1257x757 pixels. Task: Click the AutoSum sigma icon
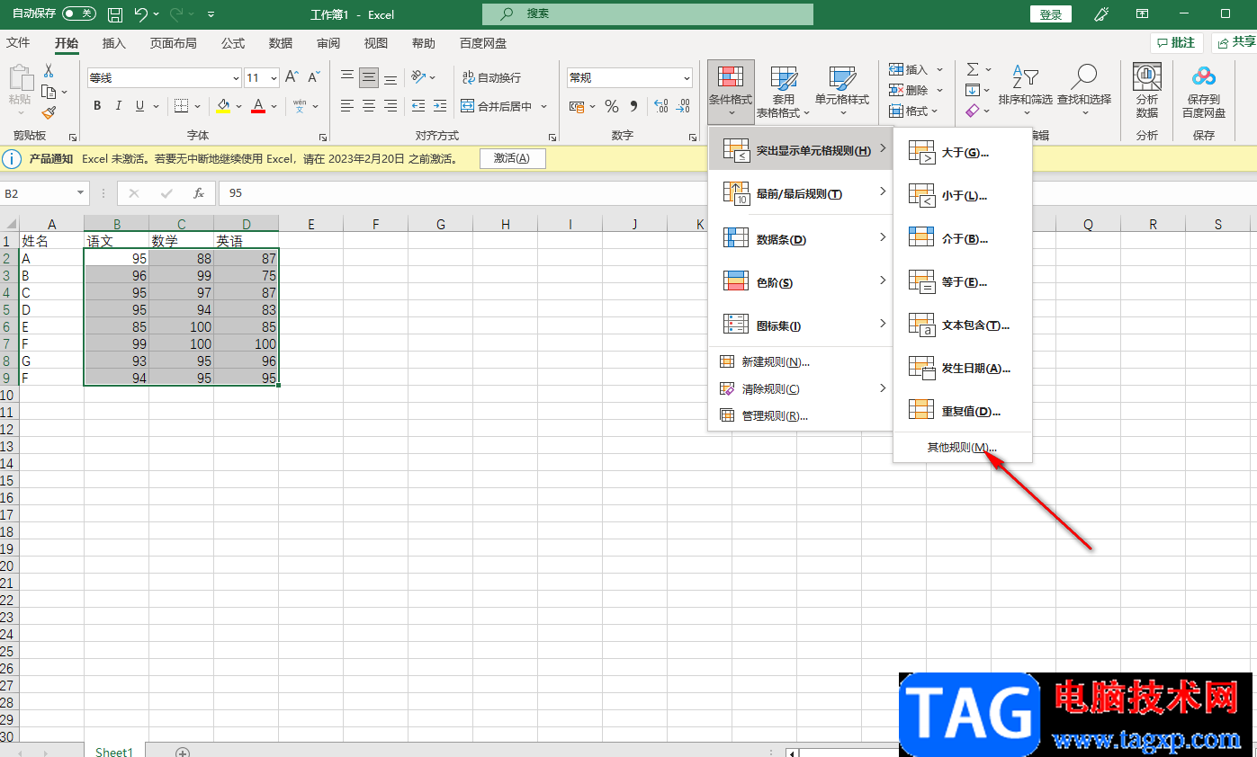(973, 69)
